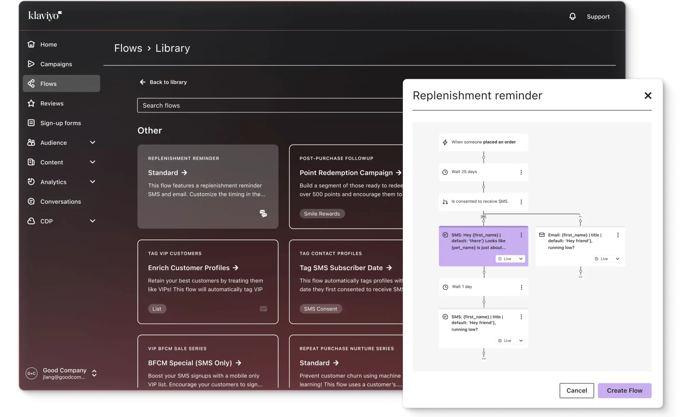Screen dimensions: 683x417
Task: Click the back arrow icon
Action: coord(143,82)
